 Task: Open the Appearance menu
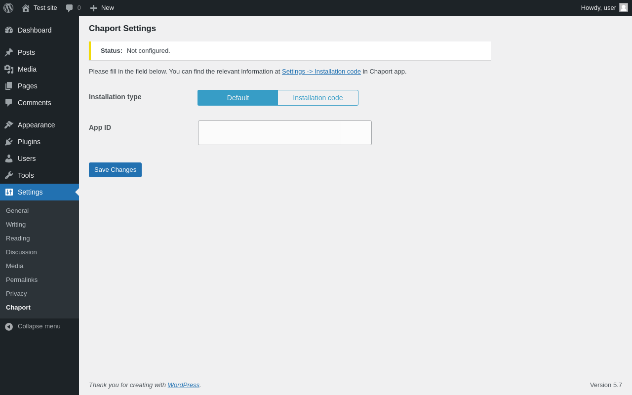[39, 125]
